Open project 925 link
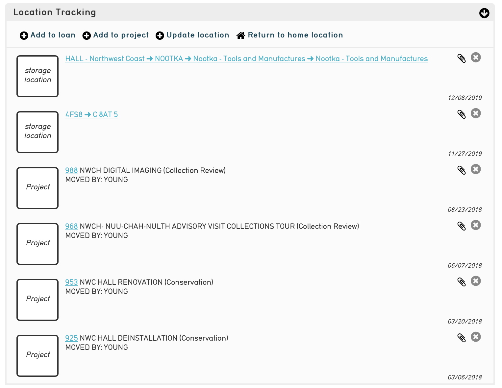The width and height of the screenshot is (502, 388). point(71,338)
